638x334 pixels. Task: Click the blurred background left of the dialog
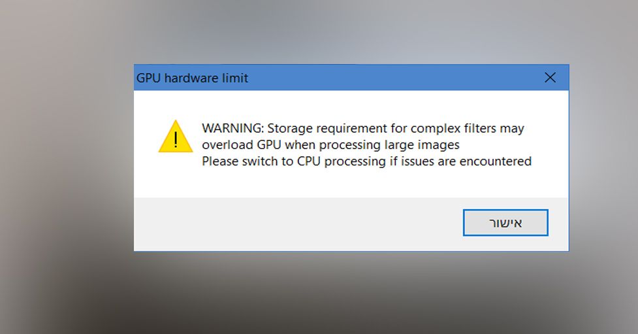tap(65, 163)
